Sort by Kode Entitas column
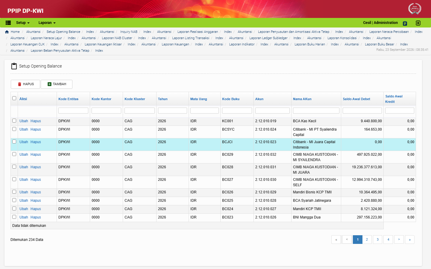This screenshot has height=269, width=431. 68,99
